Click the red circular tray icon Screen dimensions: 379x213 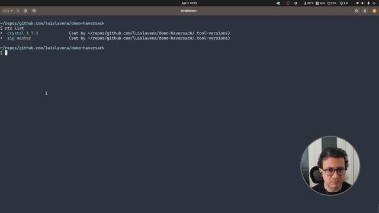(x=288, y=3)
